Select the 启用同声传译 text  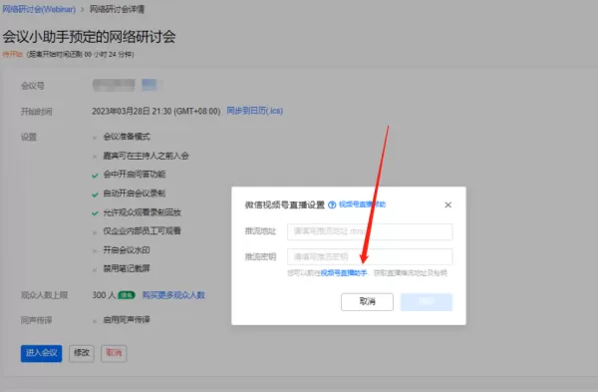pos(127,320)
